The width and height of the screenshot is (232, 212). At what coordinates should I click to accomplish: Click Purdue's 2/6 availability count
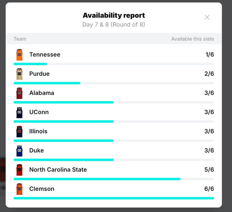pos(209,74)
